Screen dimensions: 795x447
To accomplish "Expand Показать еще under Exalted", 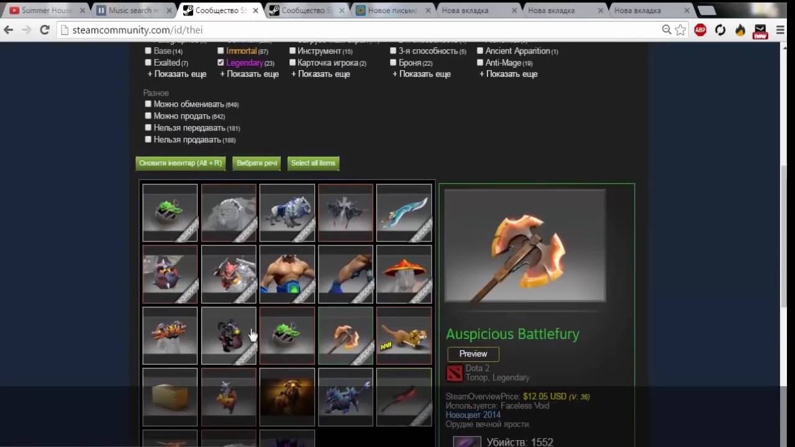I will [176, 74].
